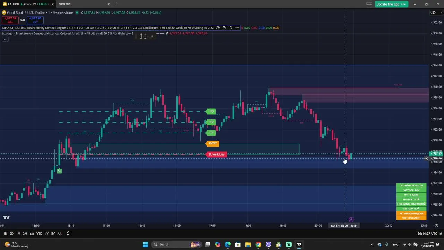Collapse the indicator legend with chevron arrow

coord(5,39)
